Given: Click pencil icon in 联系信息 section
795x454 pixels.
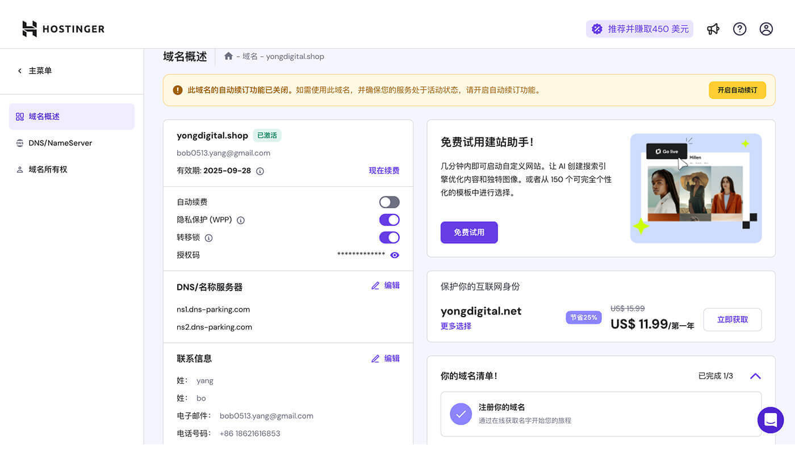Looking at the screenshot, I should (x=375, y=359).
